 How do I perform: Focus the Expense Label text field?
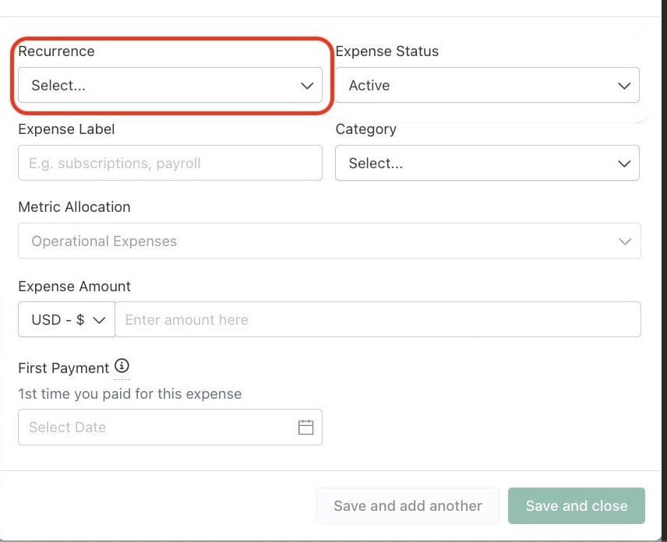(170, 163)
